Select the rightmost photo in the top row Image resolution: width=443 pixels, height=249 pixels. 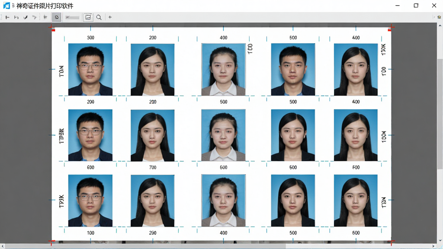(x=356, y=70)
